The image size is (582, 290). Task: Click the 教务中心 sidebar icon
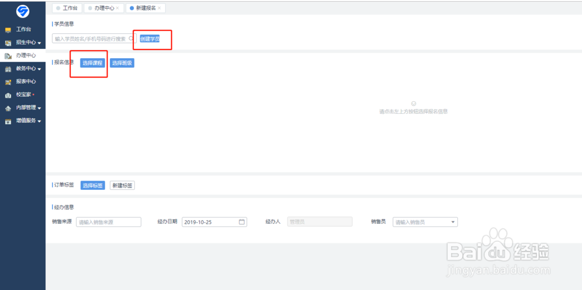pos(8,69)
